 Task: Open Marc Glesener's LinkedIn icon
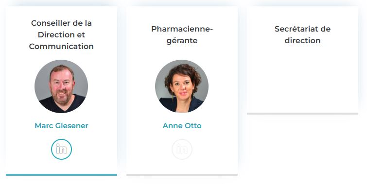61,149
